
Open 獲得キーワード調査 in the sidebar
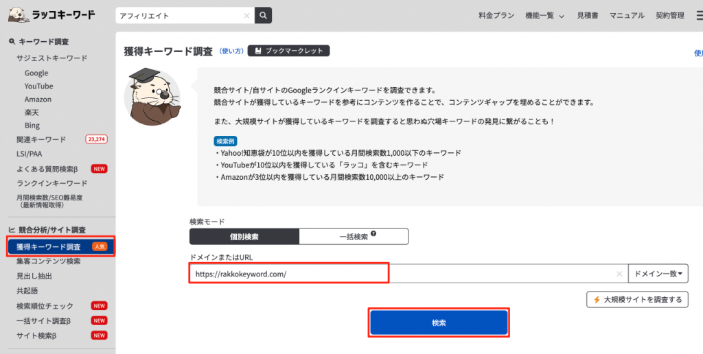(x=48, y=247)
